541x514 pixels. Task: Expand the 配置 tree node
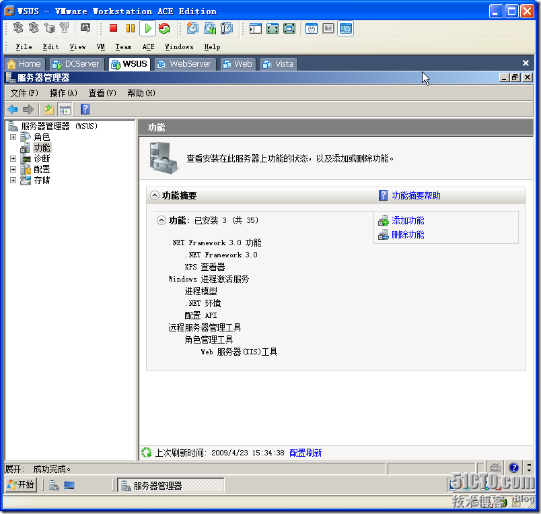point(13,169)
